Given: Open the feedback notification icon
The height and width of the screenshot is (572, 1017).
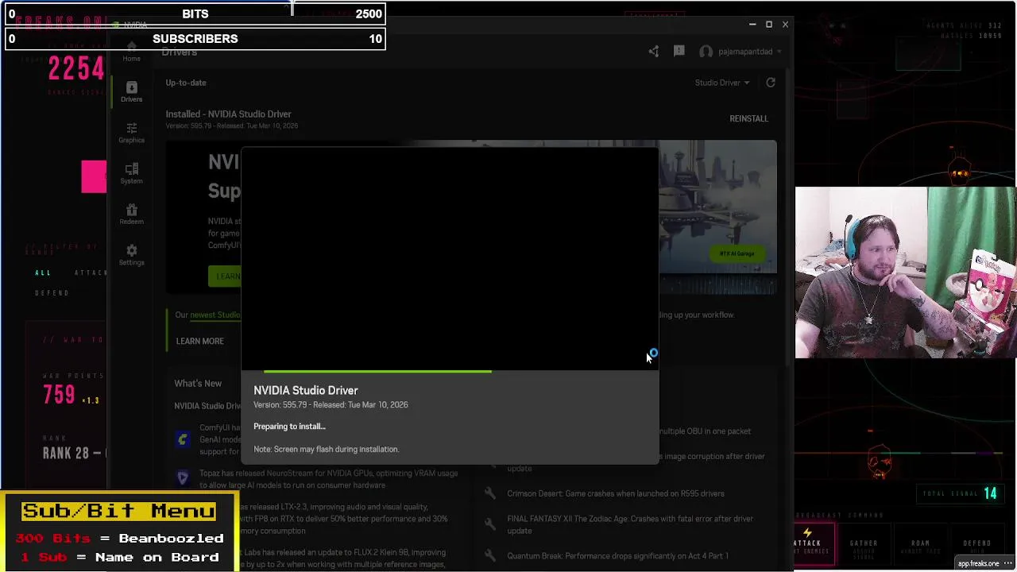Looking at the screenshot, I should pos(679,51).
